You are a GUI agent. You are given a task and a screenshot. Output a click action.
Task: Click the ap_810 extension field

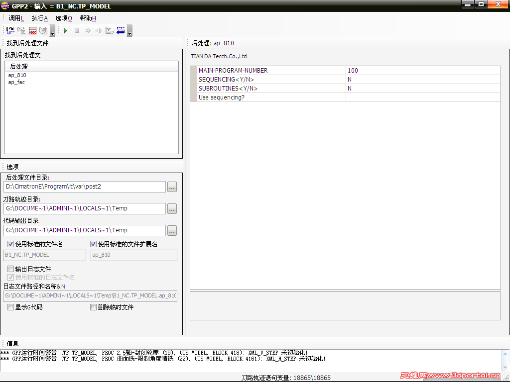134,255
